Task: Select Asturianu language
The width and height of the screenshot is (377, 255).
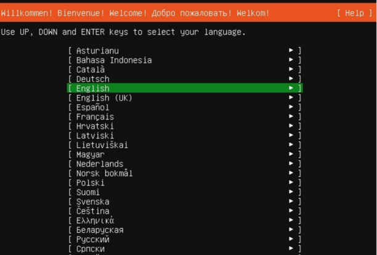Action: click(x=184, y=51)
